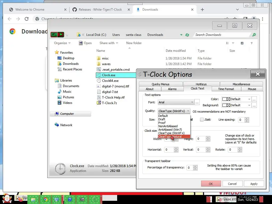Viewport: 272px width, 204px height.
Task: Open the help icon on taskbar
Action: (70, 199)
